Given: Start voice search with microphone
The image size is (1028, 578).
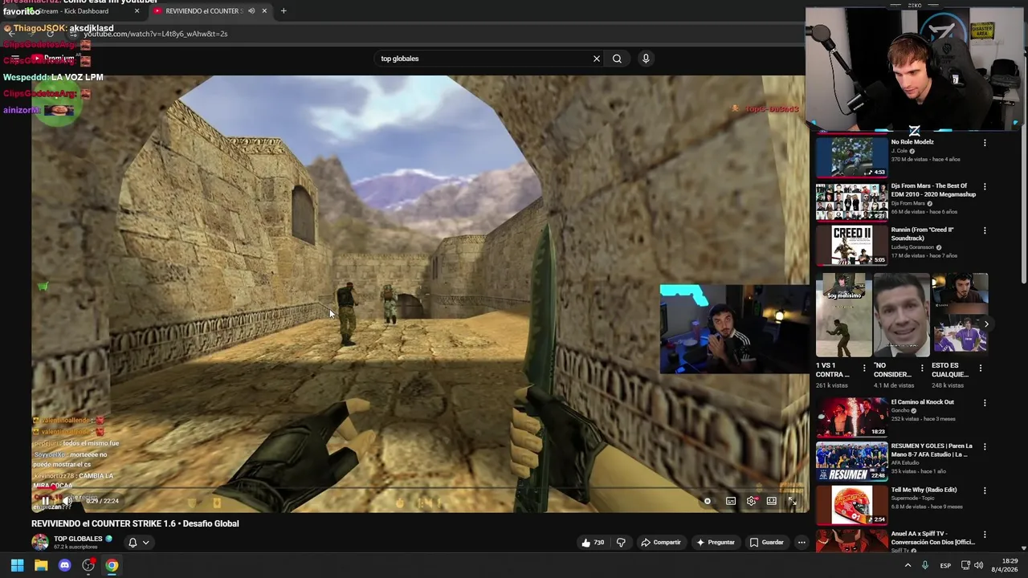Looking at the screenshot, I should tap(646, 59).
